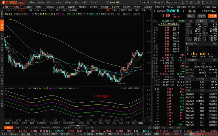This screenshot has height=136, width=218.
Task: Click the chart time-axis scroll left arrows
Action: pyautogui.click(x=5, y=120)
